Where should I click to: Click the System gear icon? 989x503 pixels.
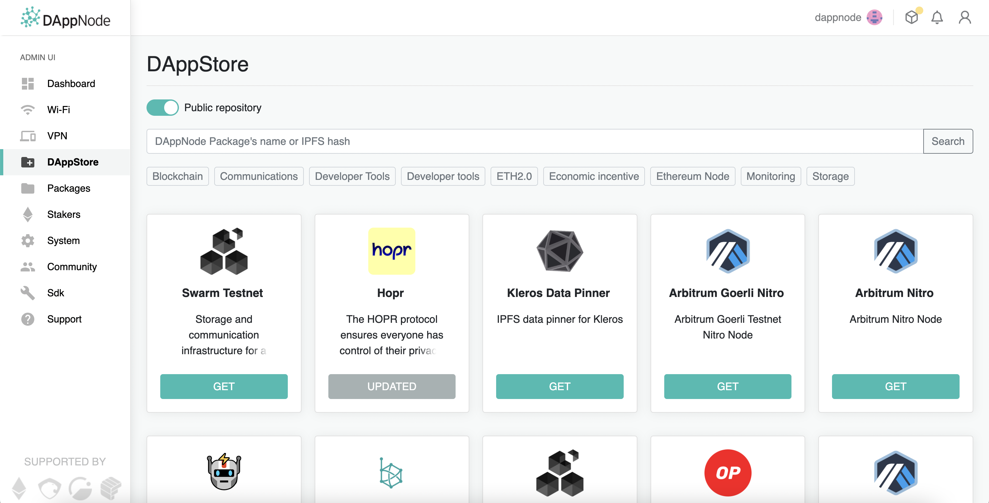click(28, 240)
